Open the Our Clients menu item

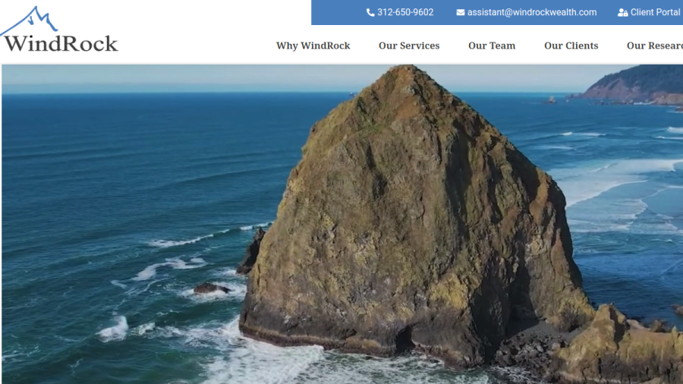[571, 46]
